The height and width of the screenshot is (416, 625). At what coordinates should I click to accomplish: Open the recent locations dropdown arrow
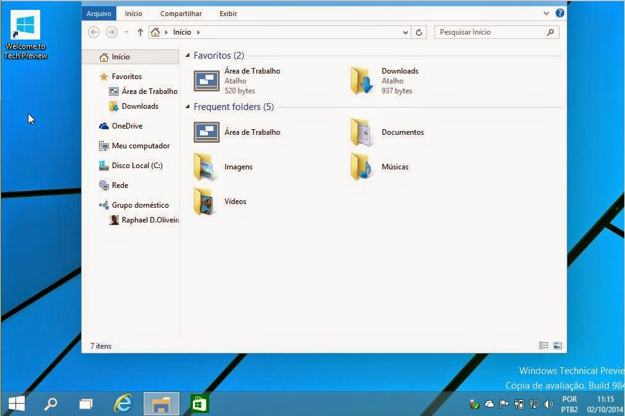coord(126,32)
